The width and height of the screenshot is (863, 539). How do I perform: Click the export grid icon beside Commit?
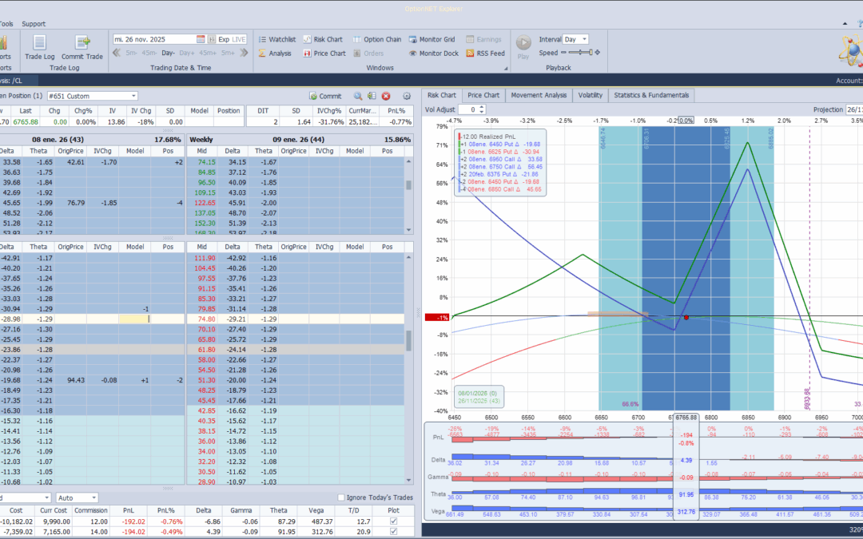point(372,96)
